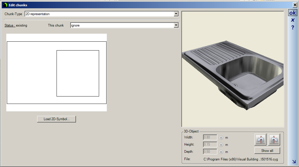Open help with the question mark icon
This screenshot has width=299, height=167.
(293, 27)
